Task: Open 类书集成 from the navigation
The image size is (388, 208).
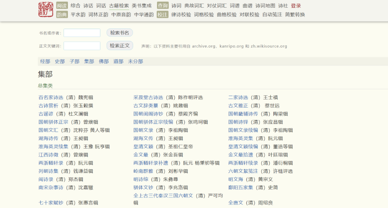Action: 142,6
